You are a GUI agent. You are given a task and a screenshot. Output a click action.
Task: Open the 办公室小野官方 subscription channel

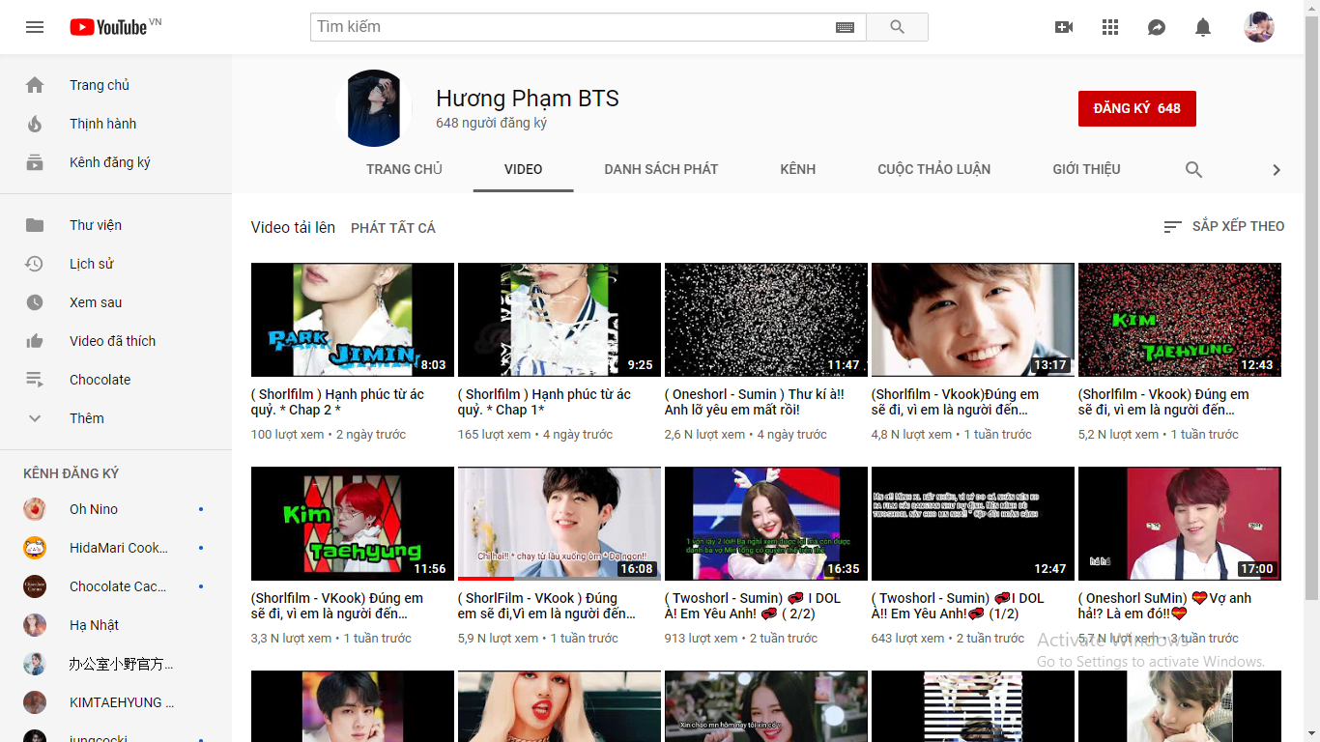(x=116, y=664)
